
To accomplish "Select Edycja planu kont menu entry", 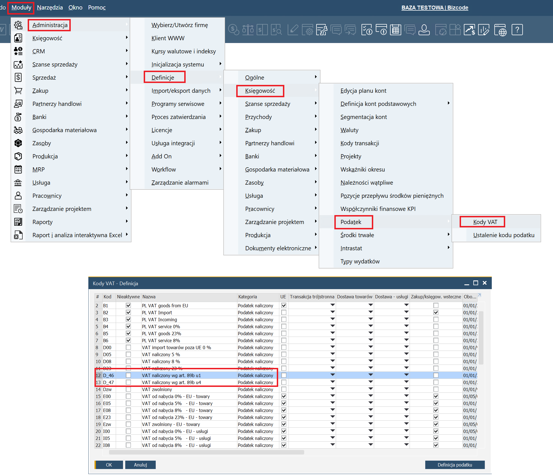I will click(363, 91).
